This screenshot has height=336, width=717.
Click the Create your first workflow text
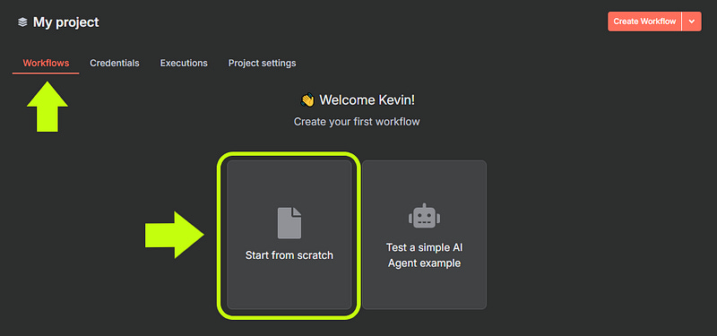357,122
